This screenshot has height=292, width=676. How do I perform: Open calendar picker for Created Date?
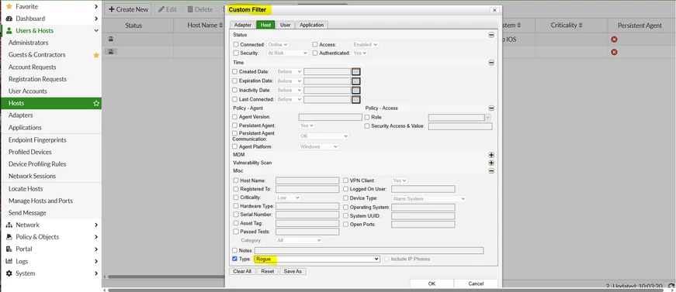[355, 71]
